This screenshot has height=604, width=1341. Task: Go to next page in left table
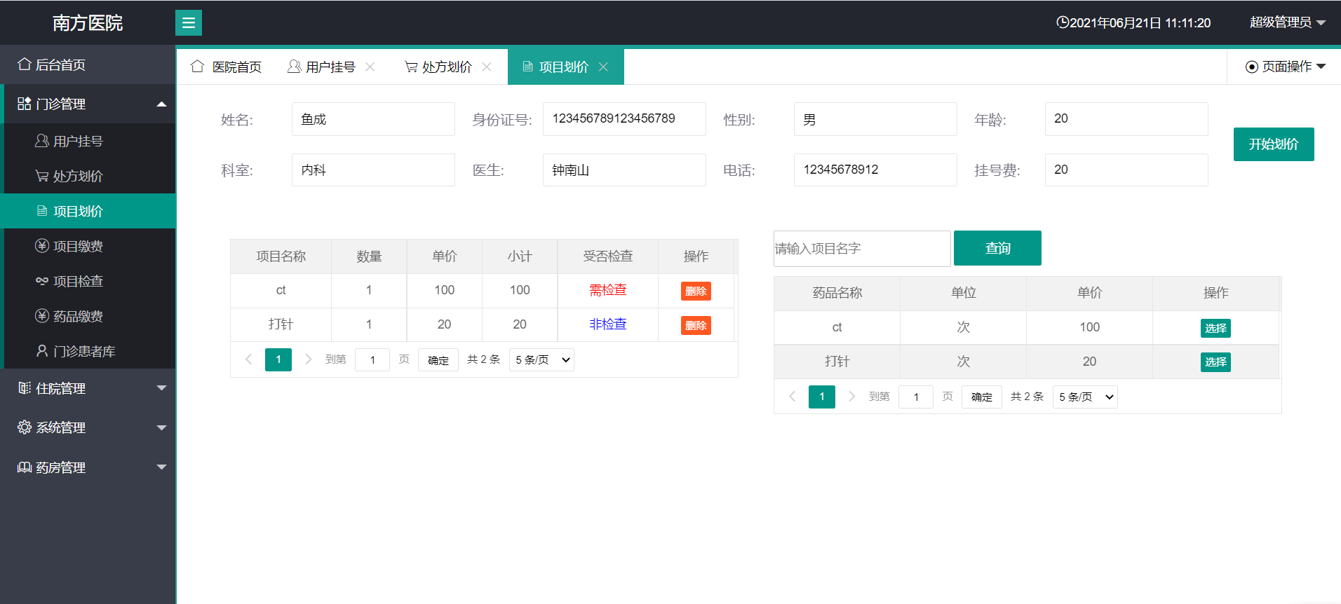pos(308,359)
